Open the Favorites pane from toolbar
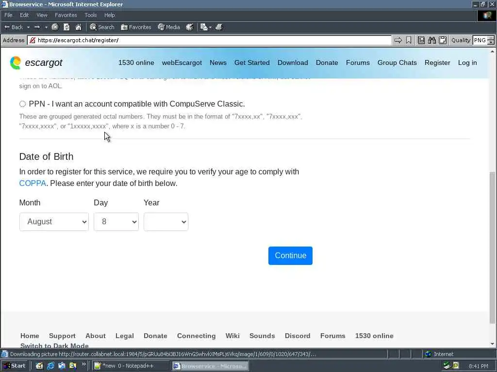 point(136,27)
